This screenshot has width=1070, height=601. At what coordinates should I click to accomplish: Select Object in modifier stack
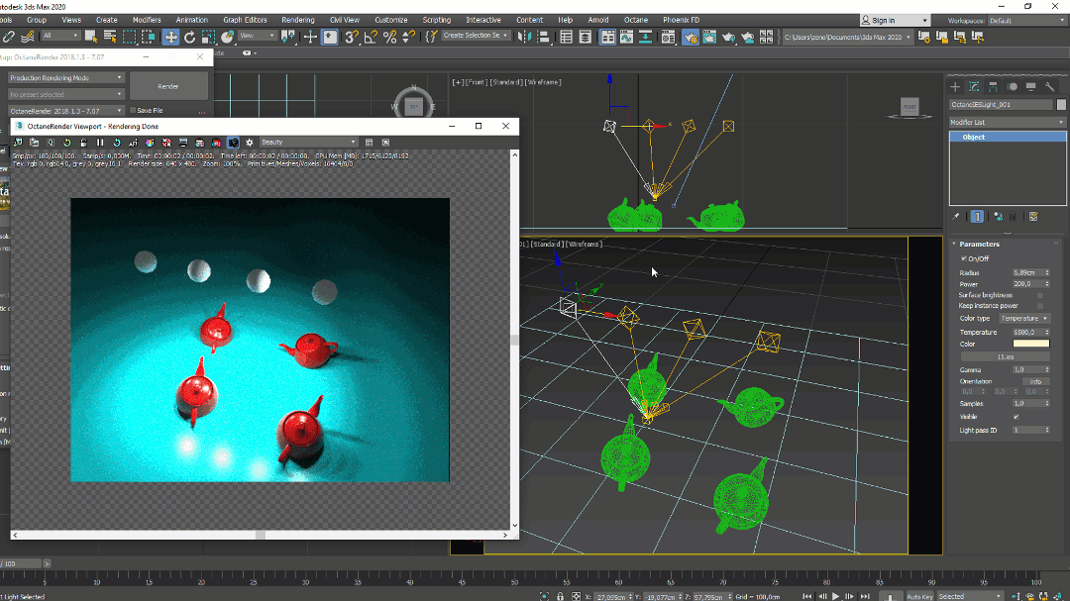[x=1008, y=137]
